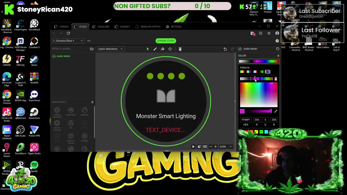Viewport: 347px width, 195px height.
Task: Open the OBS Studio desktop shortcut
Action: click(x=20, y=131)
